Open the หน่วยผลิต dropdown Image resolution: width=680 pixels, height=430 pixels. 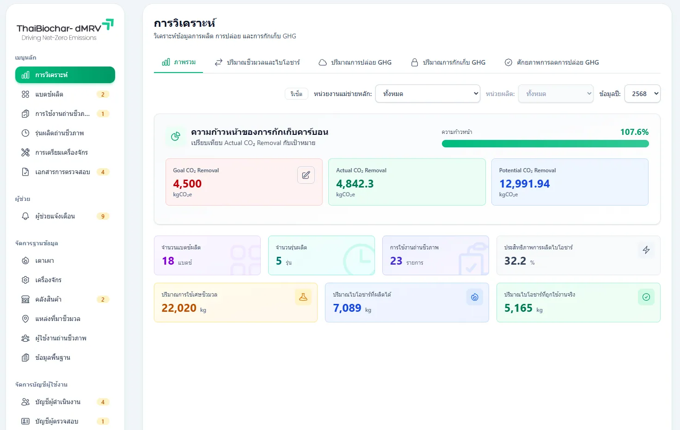tap(556, 94)
